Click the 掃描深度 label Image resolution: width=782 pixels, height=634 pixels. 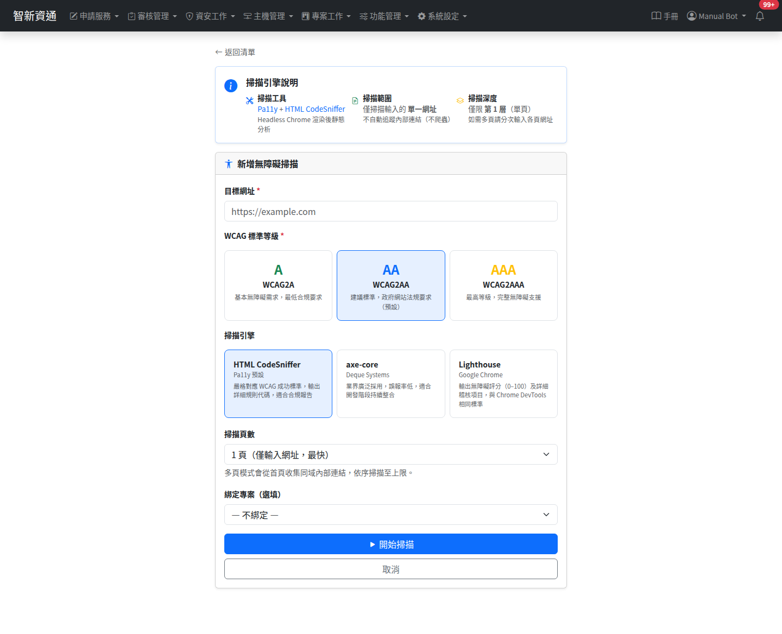(483, 98)
